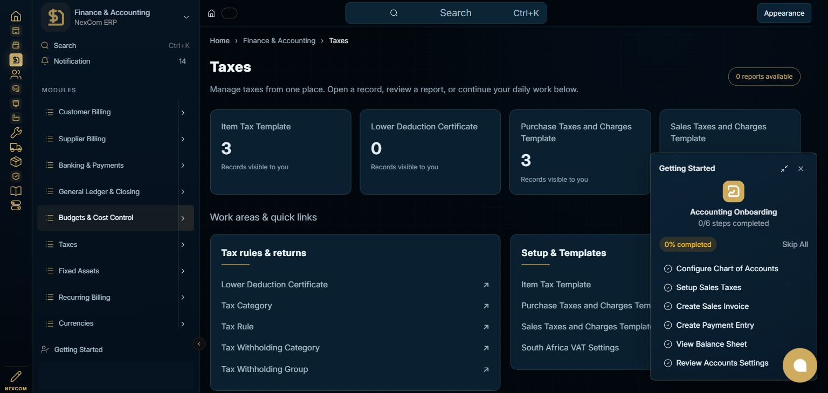Click 0 reports available pill

pyautogui.click(x=764, y=77)
